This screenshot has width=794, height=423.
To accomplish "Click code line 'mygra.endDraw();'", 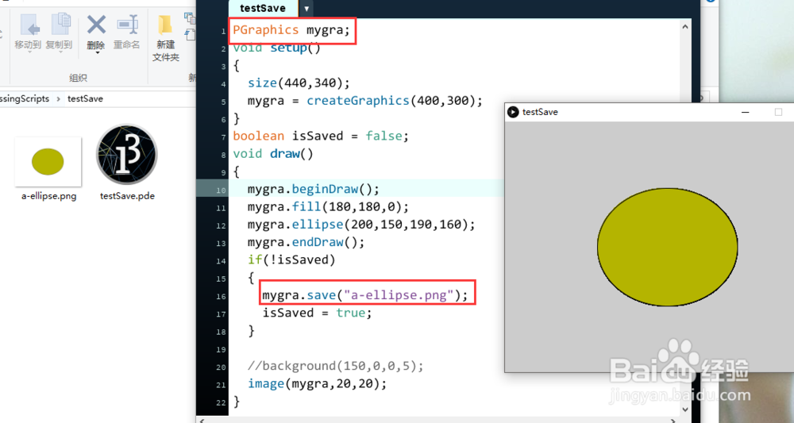I will 306,242.
